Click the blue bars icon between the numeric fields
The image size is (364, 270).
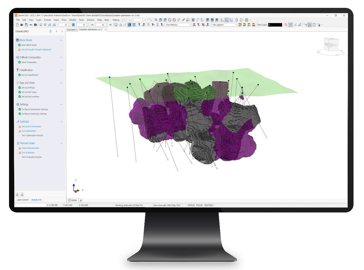73,25
